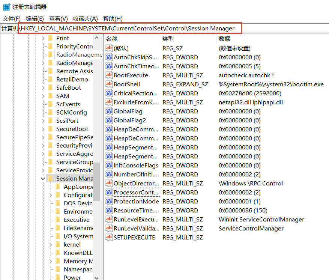
Task: Select the ResourceTime... DWORD icon
Action: 109,211
